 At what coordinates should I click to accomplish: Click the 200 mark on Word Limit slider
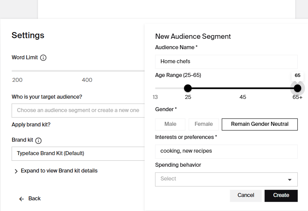point(17,80)
